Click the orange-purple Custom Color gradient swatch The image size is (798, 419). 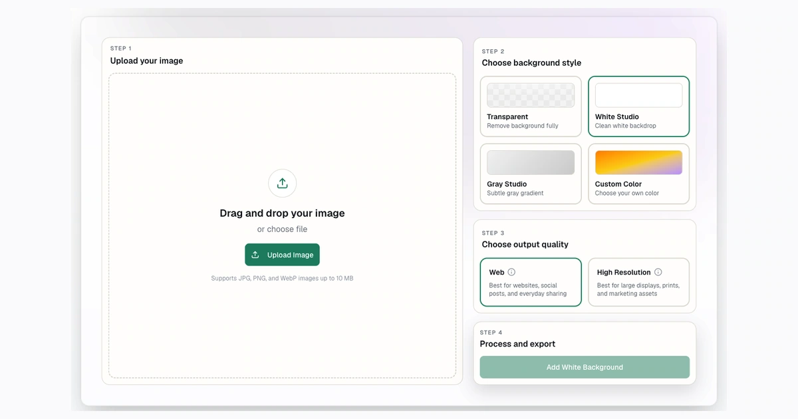[638, 162]
